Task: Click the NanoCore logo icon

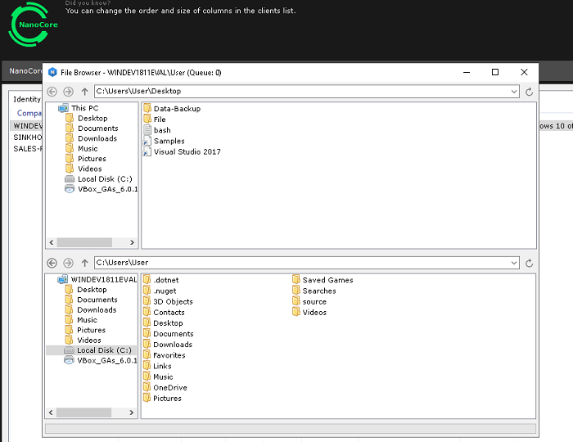Action: (x=30, y=26)
